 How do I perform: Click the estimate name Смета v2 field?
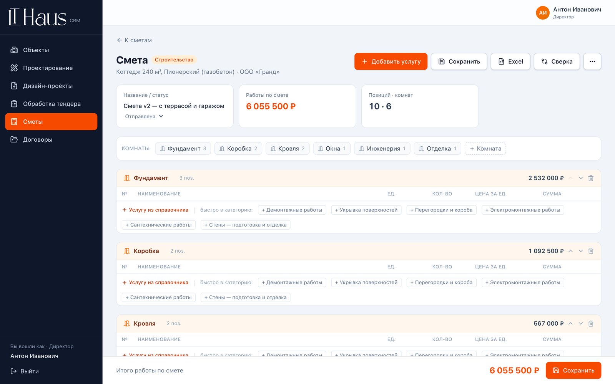174,106
